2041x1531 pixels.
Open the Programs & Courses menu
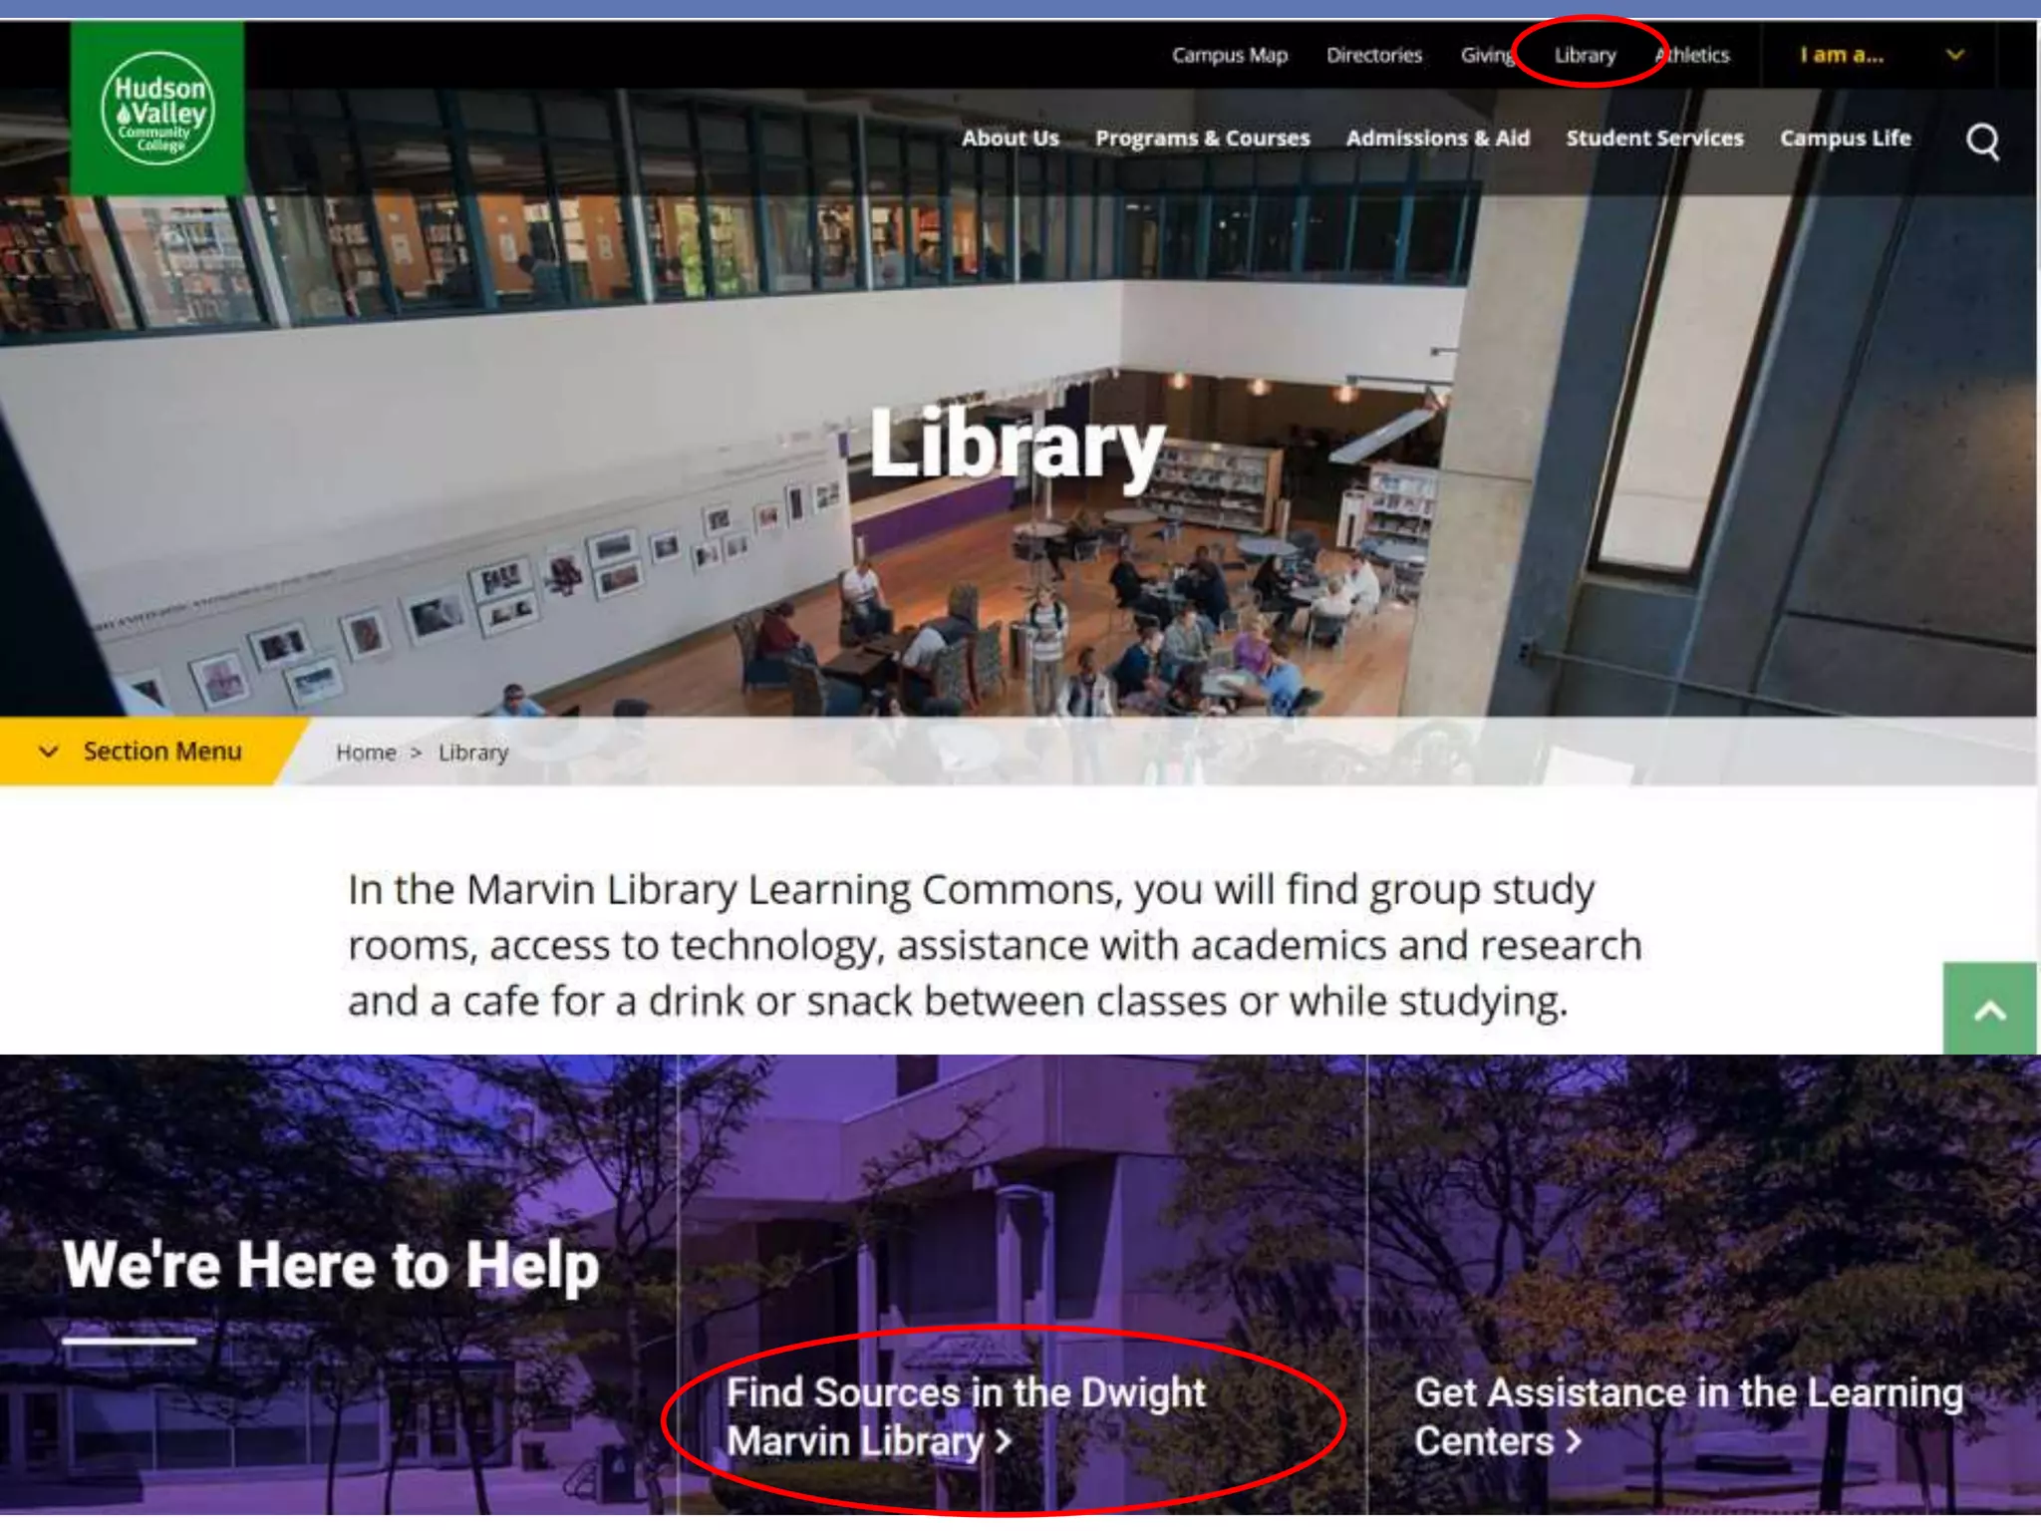click(1202, 139)
